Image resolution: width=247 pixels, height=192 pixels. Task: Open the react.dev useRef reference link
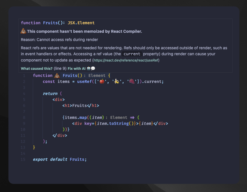(126, 60)
